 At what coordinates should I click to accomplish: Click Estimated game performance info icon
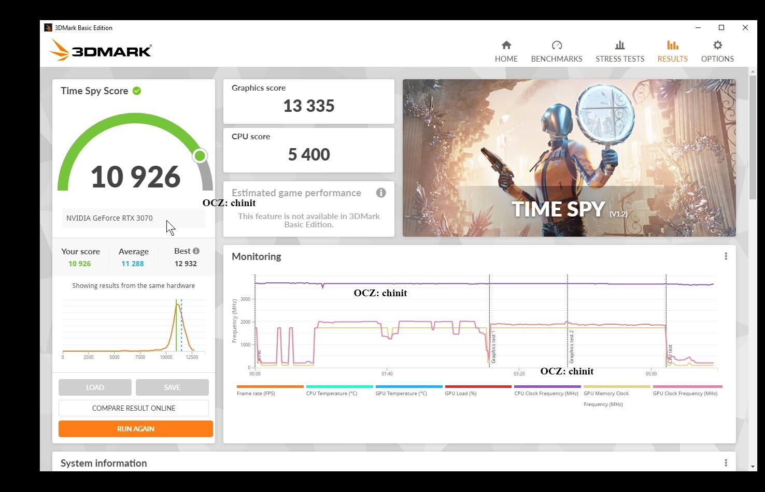click(381, 193)
